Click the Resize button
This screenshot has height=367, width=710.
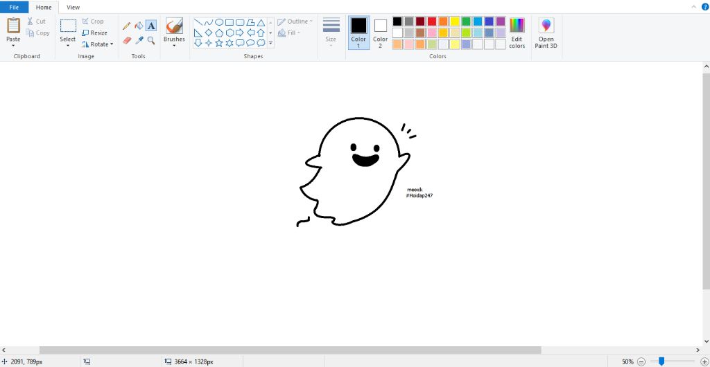pos(94,33)
